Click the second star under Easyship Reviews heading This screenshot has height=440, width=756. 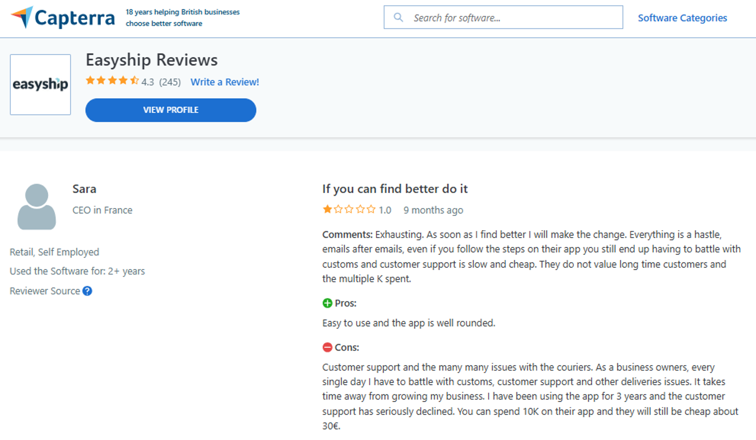100,81
